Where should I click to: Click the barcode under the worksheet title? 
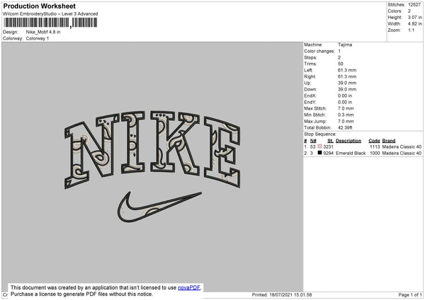click(50, 23)
